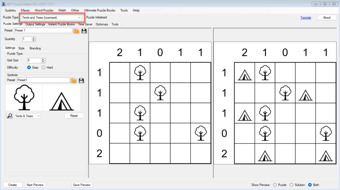This screenshot has width=340, height=190.
Task: Select Hard difficulty radio button
Action: point(43,68)
